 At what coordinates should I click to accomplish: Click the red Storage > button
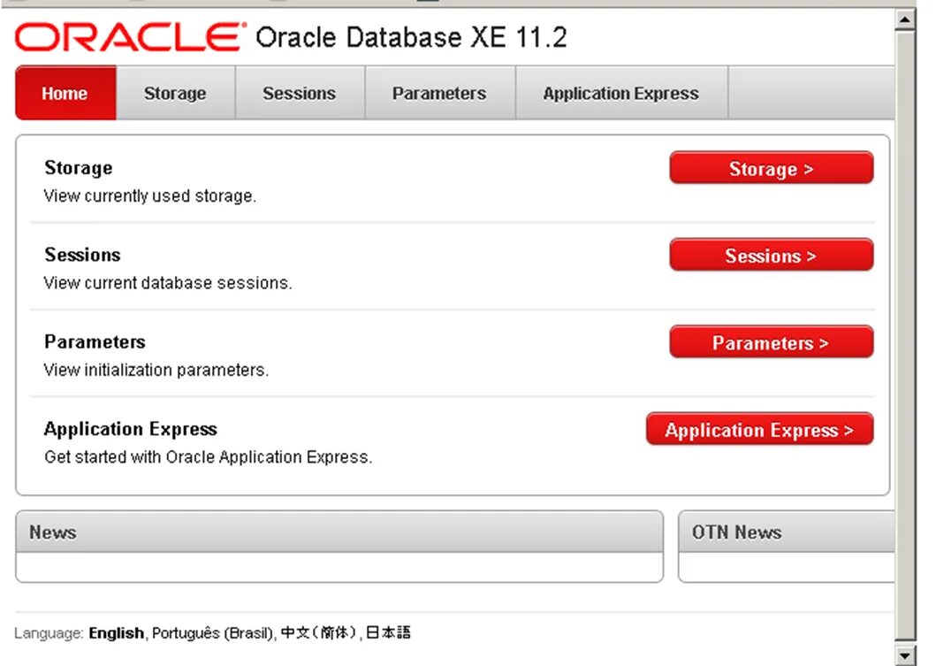pos(772,168)
